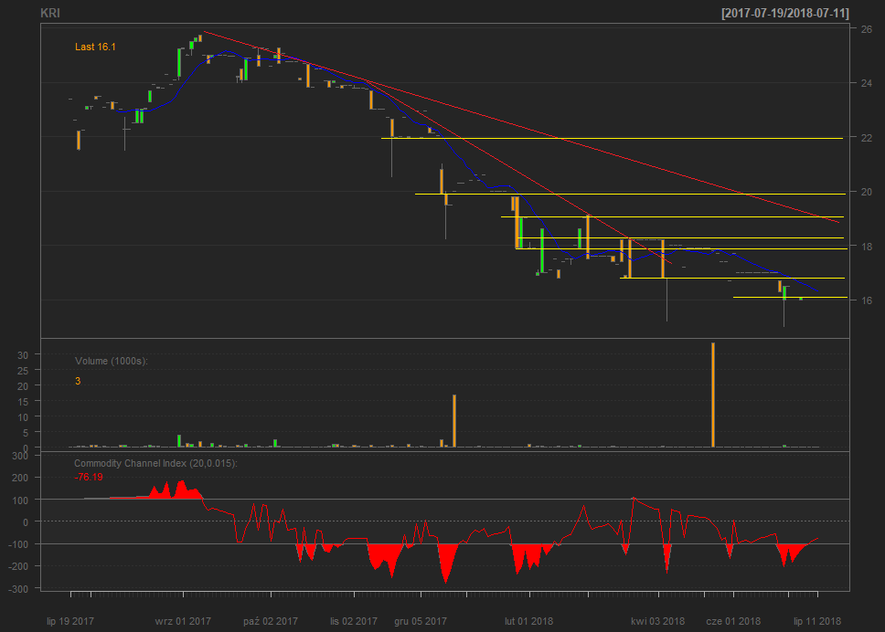Click the tall green candle in September 2017
This screenshot has width=885, height=632.
click(x=179, y=63)
